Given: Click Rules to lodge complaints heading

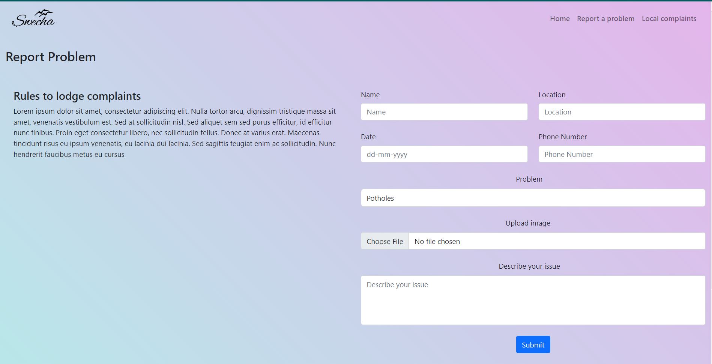Looking at the screenshot, I should click(77, 96).
